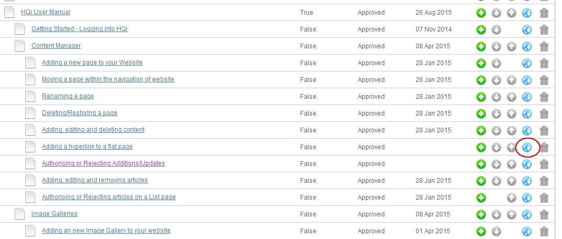
Task: Click page icon next to HQi User Manual
Action: click(9, 12)
